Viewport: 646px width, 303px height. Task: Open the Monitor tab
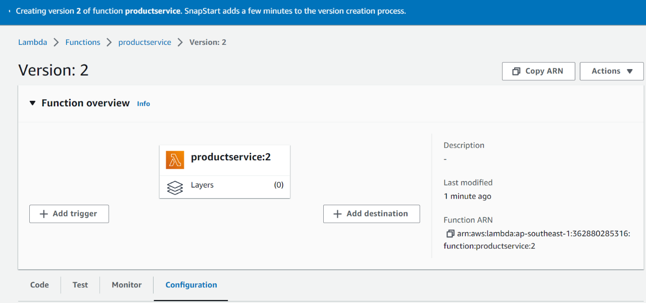point(126,285)
